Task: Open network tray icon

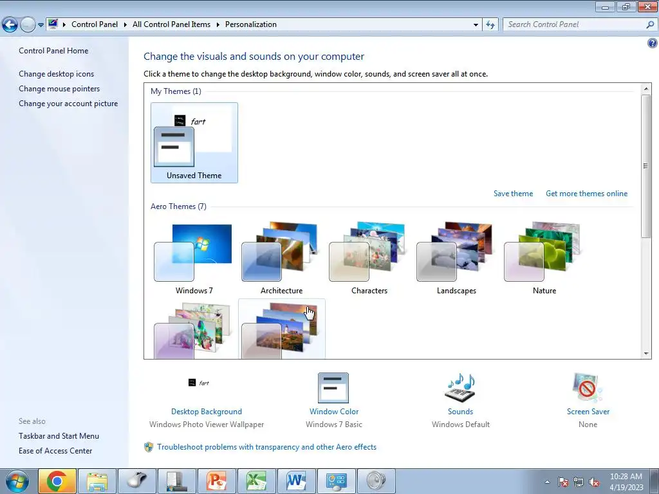Action: (x=579, y=482)
